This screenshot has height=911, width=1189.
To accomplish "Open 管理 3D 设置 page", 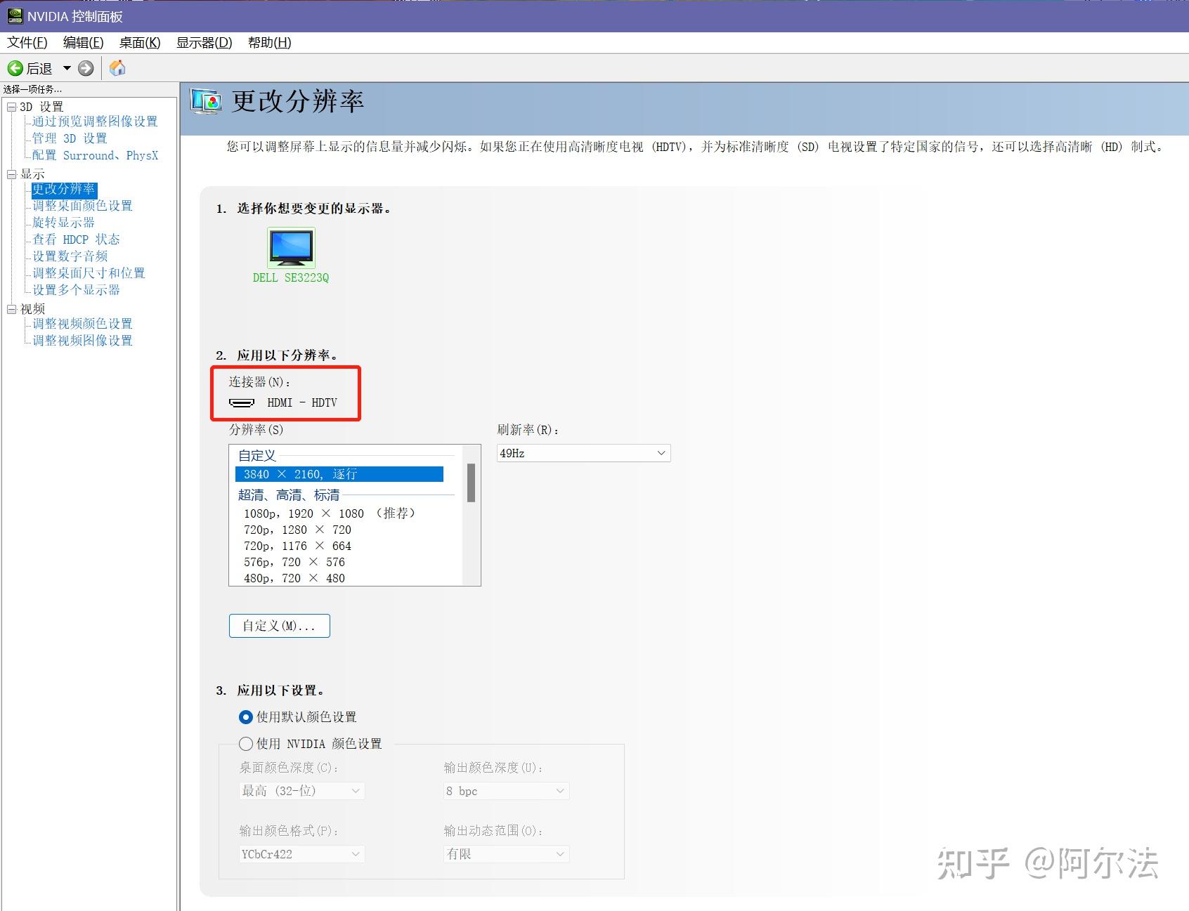I will (x=70, y=138).
